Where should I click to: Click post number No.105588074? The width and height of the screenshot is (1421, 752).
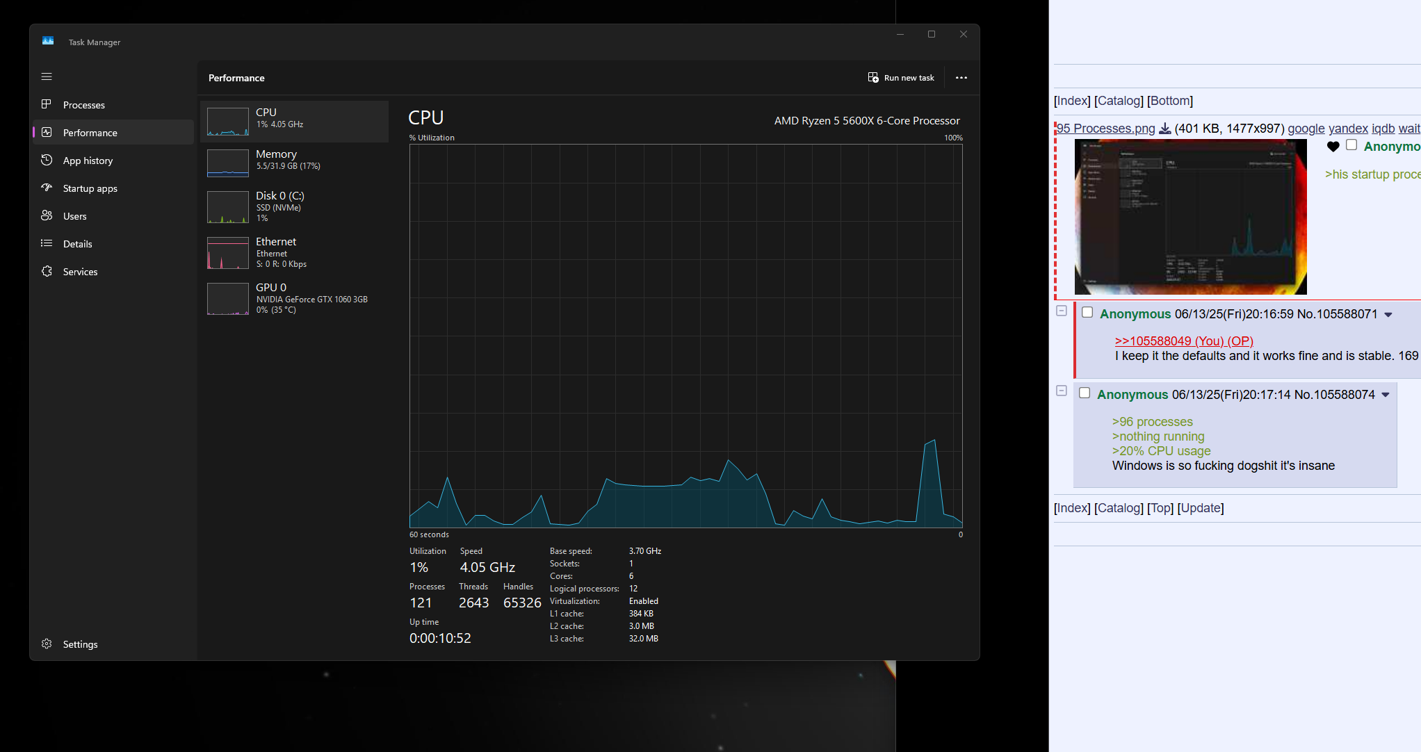click(x=1335, y=395)
